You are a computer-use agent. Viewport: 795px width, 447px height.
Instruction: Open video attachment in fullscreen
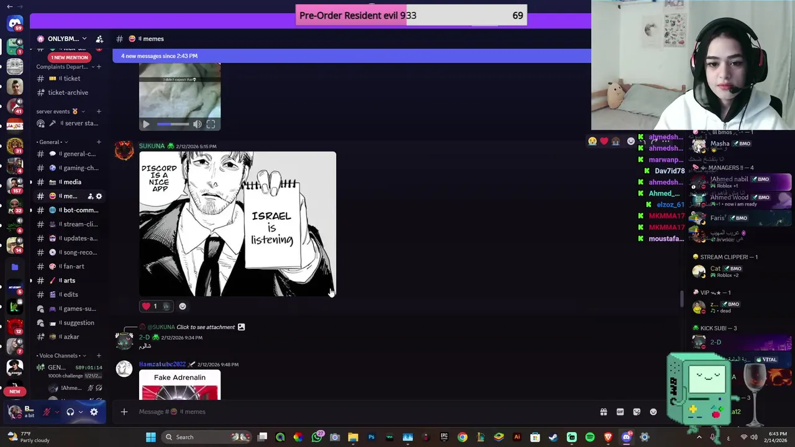211,124
